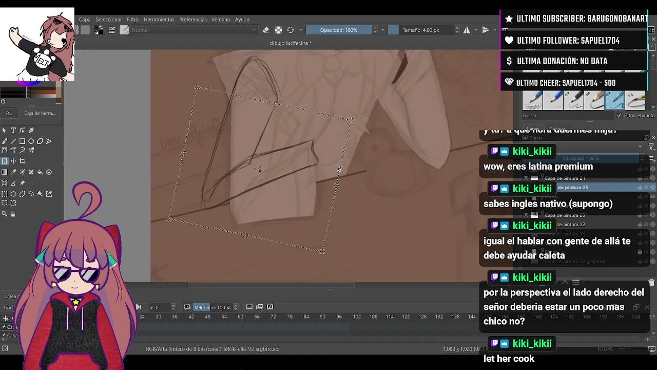Select the polygon tool
Viewport: 657px width, 370px height.
tap(40, 141)
